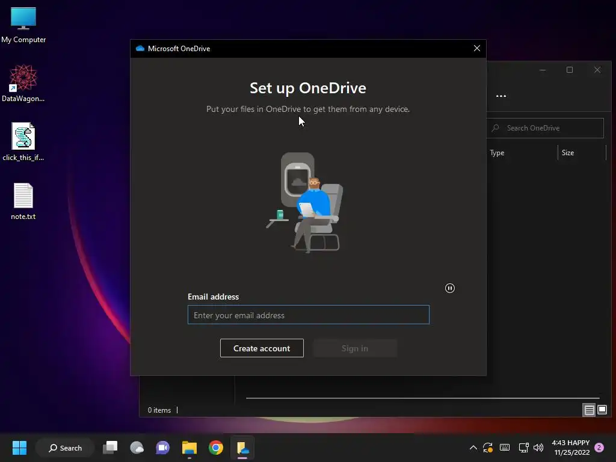Open File Explorer from the taskbar

click(189, 448)
